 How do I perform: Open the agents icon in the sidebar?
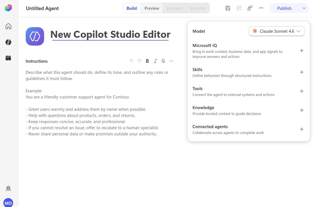click(x=8, y=42)
